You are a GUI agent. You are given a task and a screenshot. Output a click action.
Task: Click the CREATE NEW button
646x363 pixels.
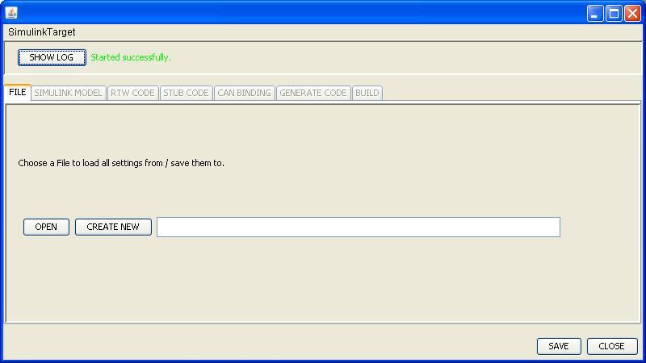pyautogui.click(x=113, y=227)
